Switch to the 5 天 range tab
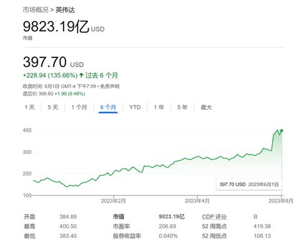This screenshot has height=243, width=296. click(53, 107)
